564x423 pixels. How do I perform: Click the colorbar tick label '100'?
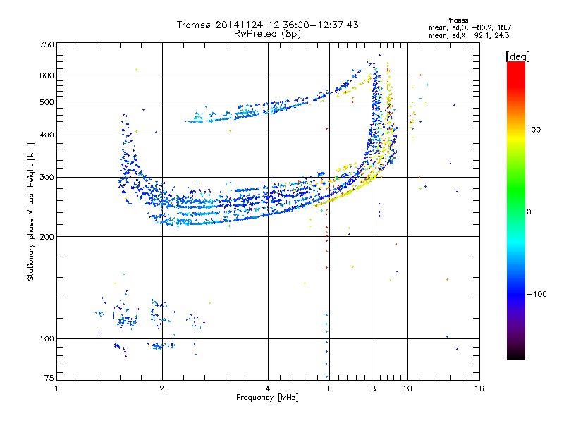pyautogui.click(x=534, y=130)
